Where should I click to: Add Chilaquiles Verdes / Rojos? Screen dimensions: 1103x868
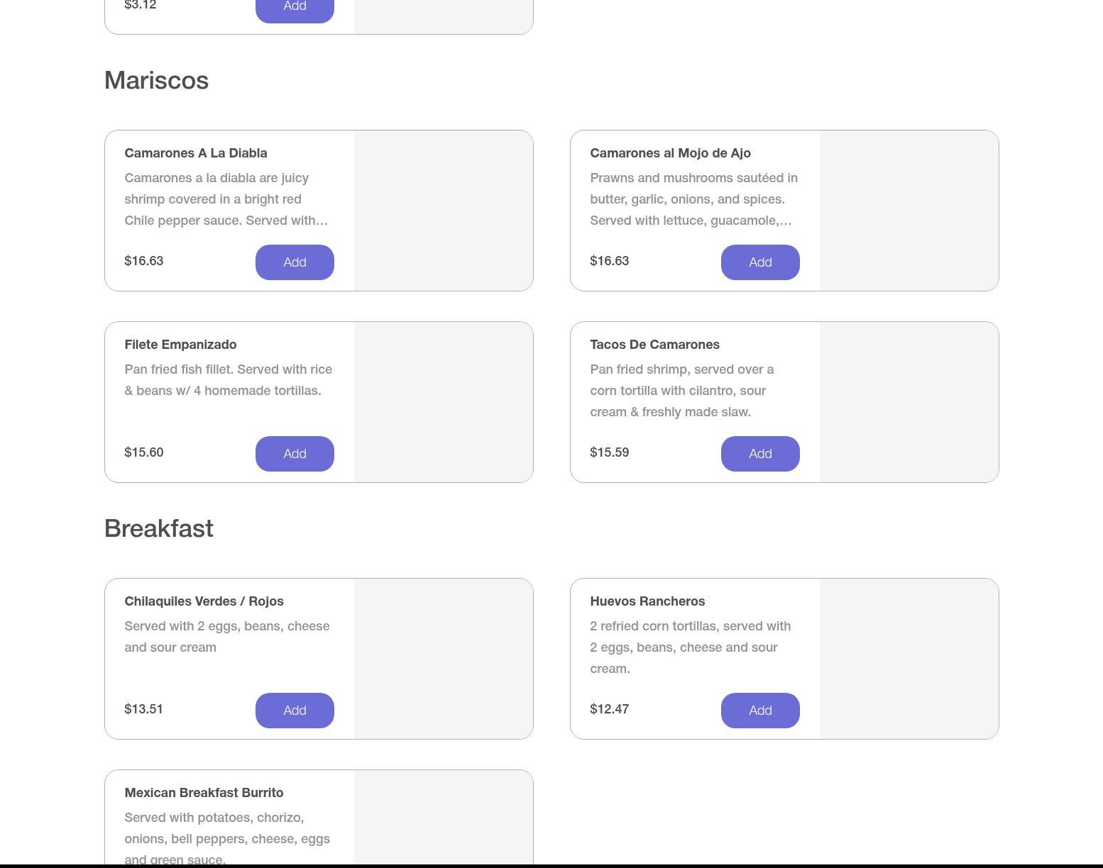295,711
